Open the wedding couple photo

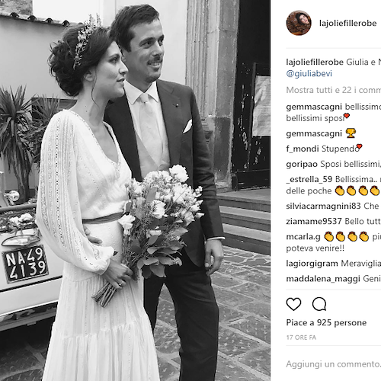(135, 190)
